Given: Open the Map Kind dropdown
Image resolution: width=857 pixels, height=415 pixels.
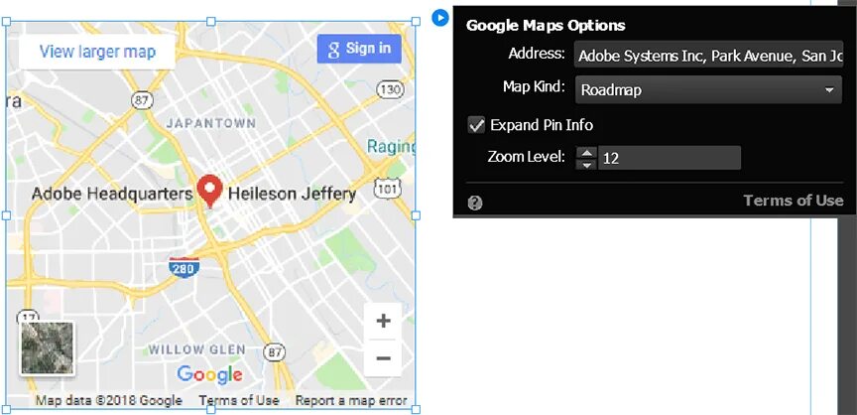Looking at the screenshot, I should pos(708,90).
